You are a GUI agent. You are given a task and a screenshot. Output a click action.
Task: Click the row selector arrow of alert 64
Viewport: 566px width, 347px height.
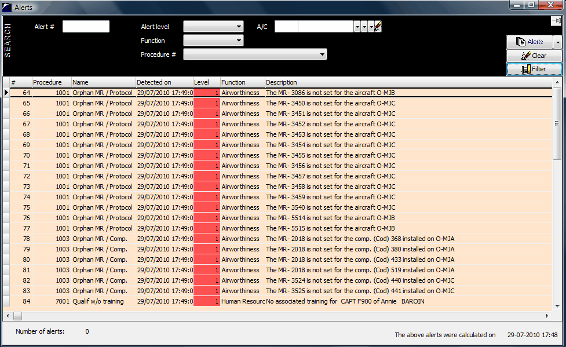pyautogui.click(x=6, y=93)
